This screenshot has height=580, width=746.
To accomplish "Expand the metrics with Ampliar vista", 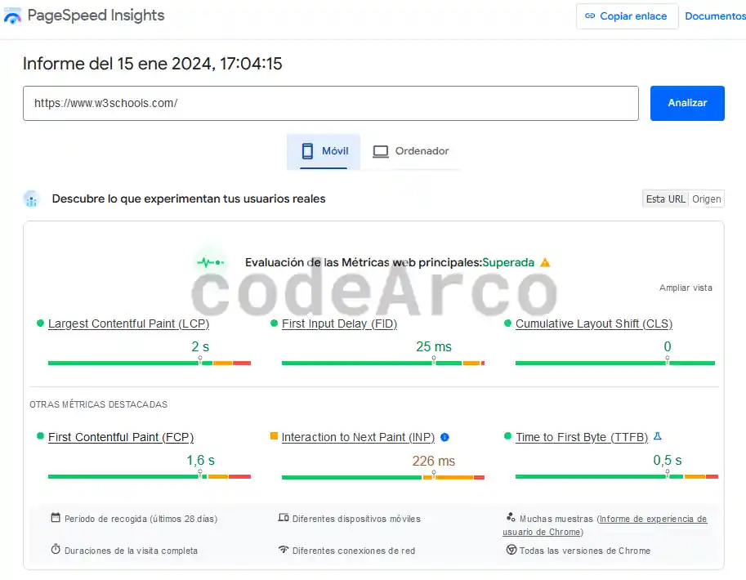I will pyautogui.click(x=686, y=288).
